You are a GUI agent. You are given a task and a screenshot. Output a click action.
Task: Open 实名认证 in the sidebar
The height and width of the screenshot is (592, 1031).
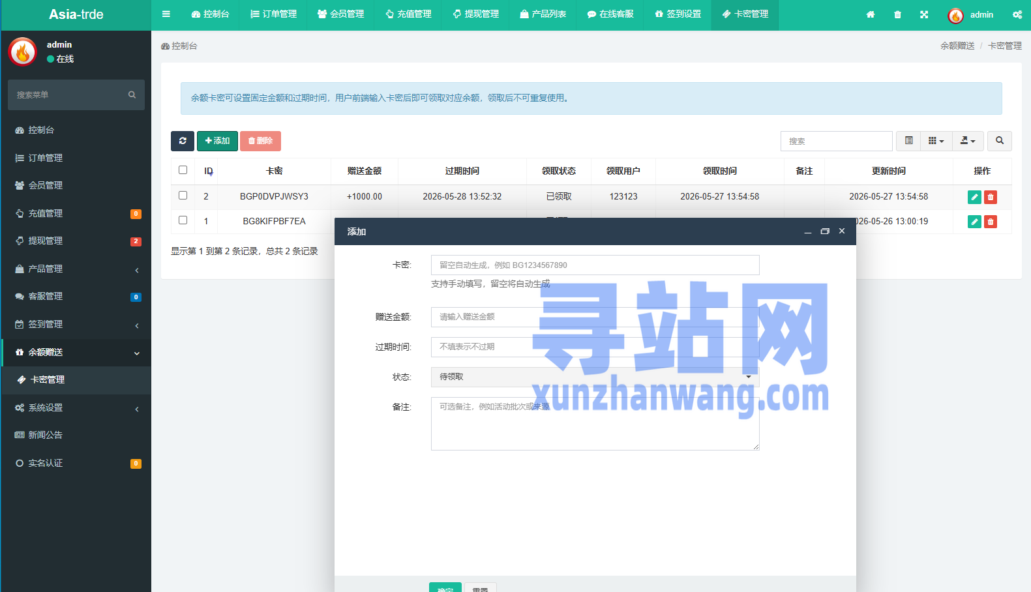(76, 463)
